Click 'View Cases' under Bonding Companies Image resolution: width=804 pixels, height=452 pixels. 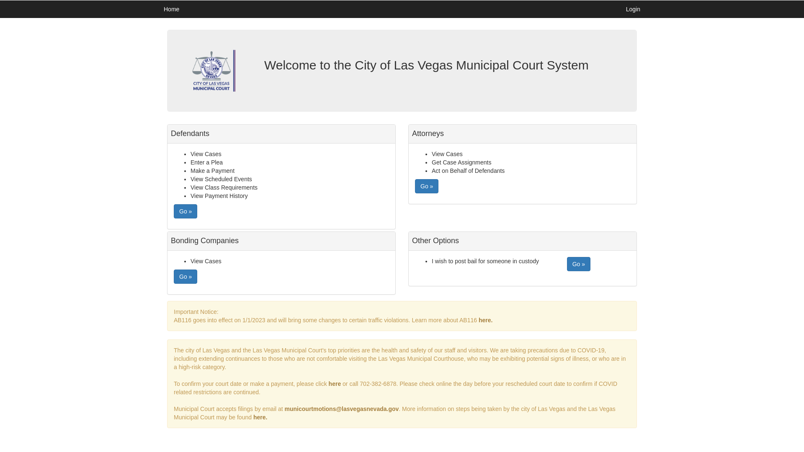(206, 261)
